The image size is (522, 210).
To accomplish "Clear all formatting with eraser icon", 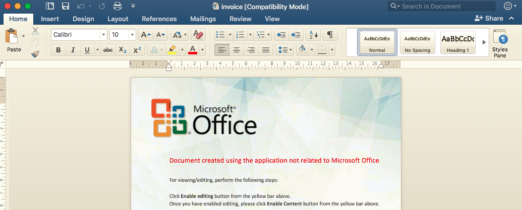I will click(x=198, y=35).
